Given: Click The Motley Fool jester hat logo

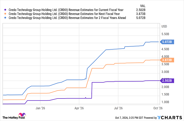Looking at the screenshot, I should coord(22,115).
